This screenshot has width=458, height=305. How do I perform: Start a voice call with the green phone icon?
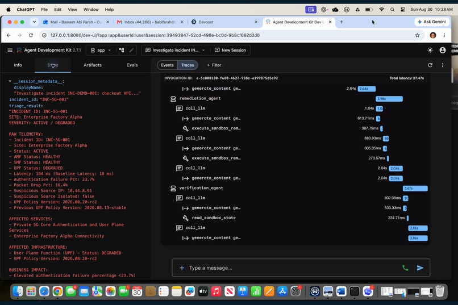tap(405, 268)
